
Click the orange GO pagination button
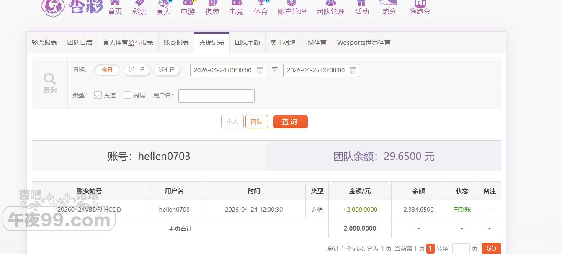tap(491, 249)
